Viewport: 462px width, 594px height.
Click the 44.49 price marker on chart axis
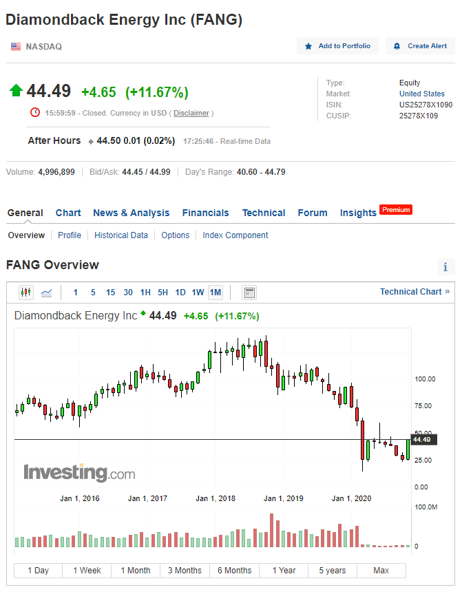pyautogui.click(x=423, y=439)
